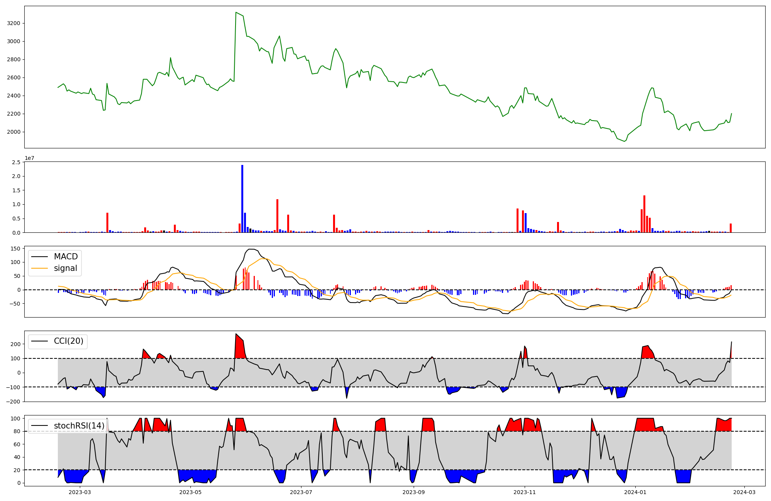Click the 2024-01 date axis label
Image resolution: width=771 pixels, height=501 pixels.
click(635, 492)
